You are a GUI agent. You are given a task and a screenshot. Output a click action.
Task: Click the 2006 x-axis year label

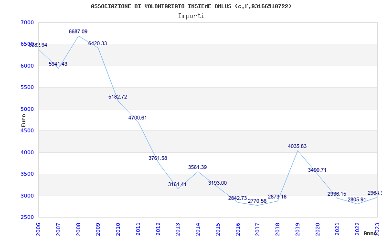tap(38, 229)
